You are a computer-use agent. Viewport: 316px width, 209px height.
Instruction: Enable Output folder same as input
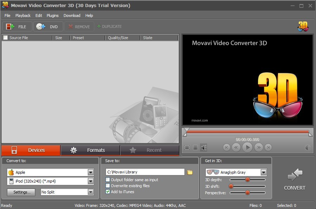(x=108, y=180)
